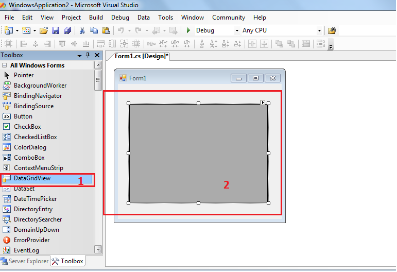Select ColorDialog in the Toolbox
The width and height of the screenshot is (397, 272).
[30, 147]
